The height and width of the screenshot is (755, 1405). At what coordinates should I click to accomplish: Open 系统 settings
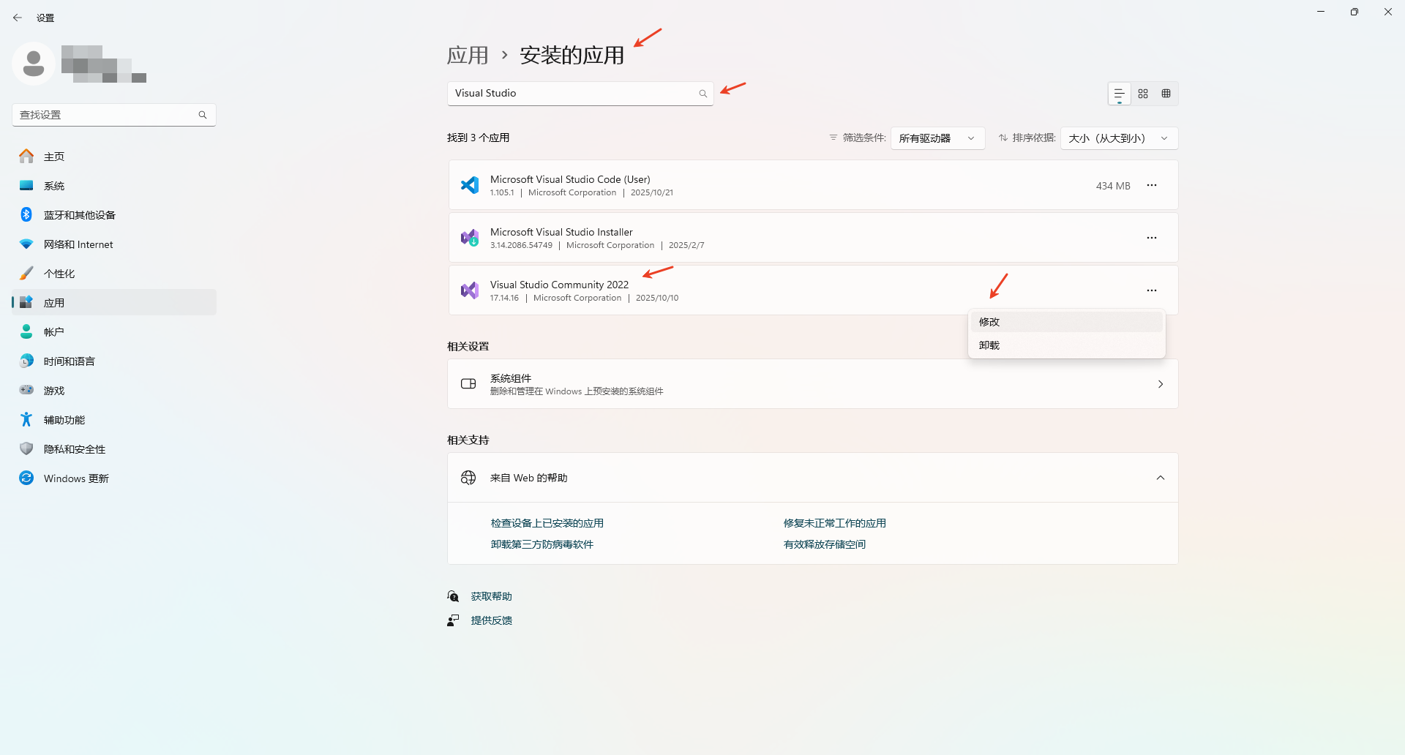tap(114, 186)
